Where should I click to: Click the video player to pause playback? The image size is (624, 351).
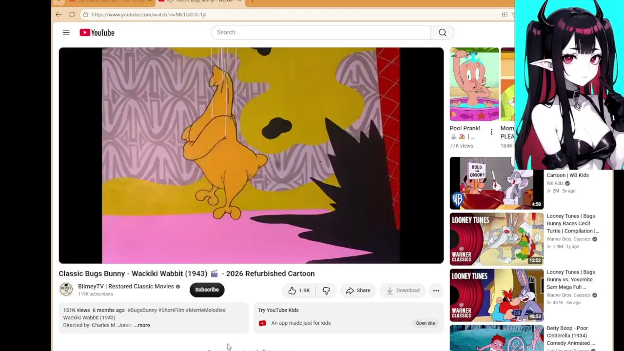click(x=251, y=156)
